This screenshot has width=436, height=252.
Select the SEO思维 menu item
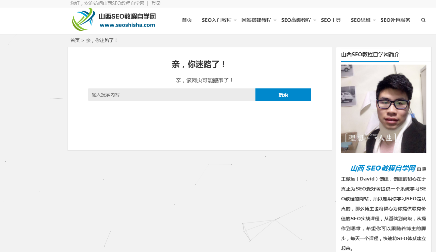[360, 20]
